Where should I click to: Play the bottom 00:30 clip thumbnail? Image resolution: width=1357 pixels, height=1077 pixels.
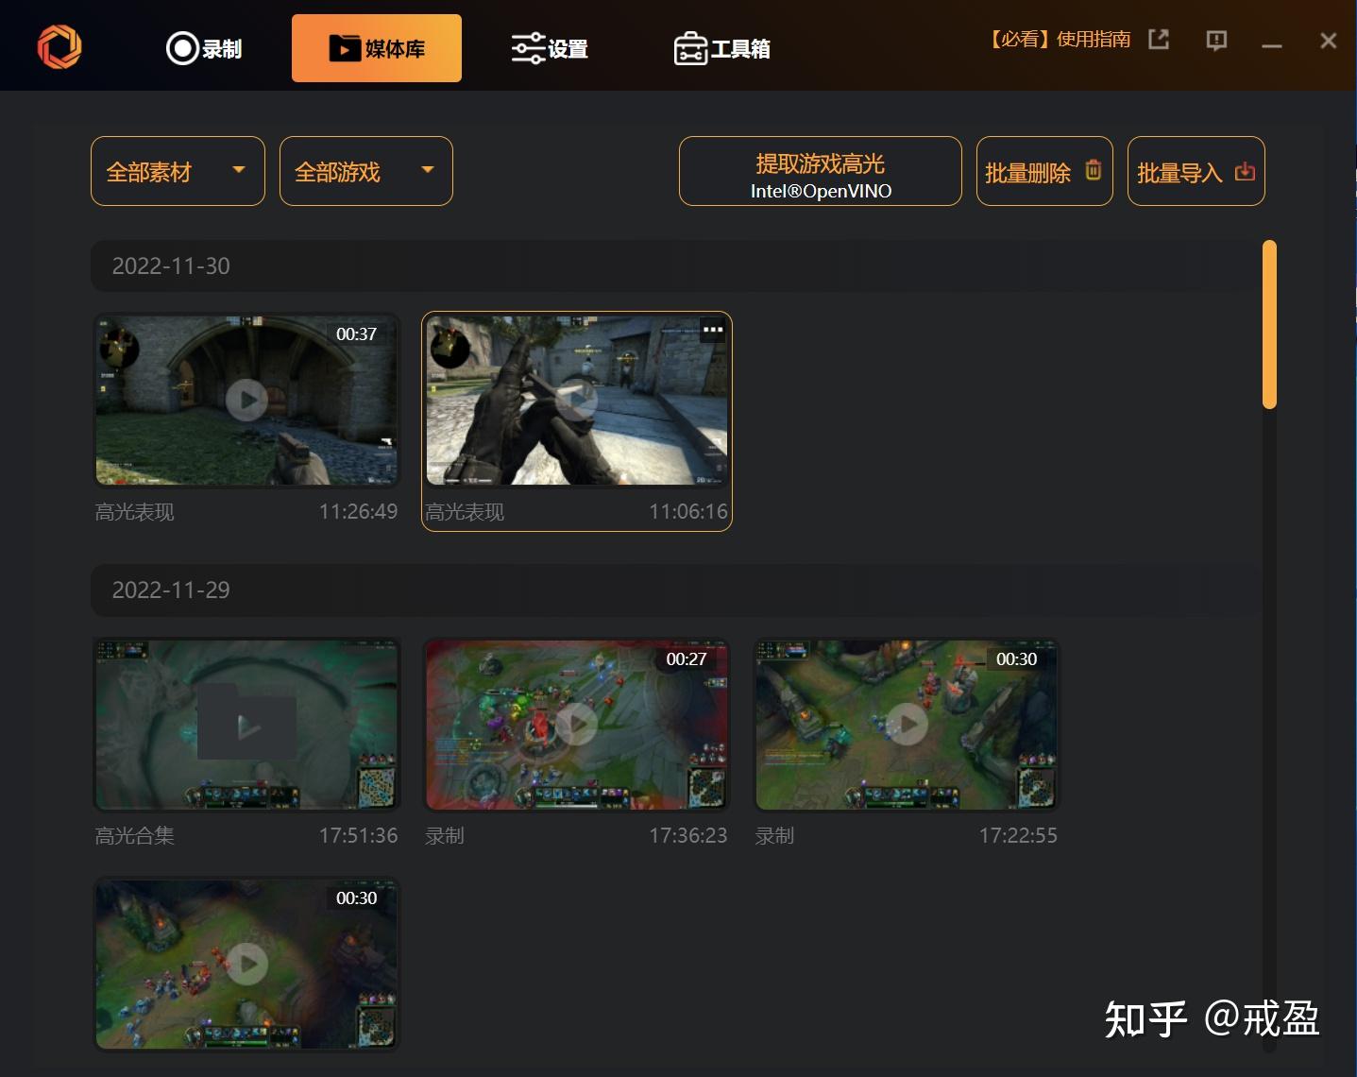point(246,964)
